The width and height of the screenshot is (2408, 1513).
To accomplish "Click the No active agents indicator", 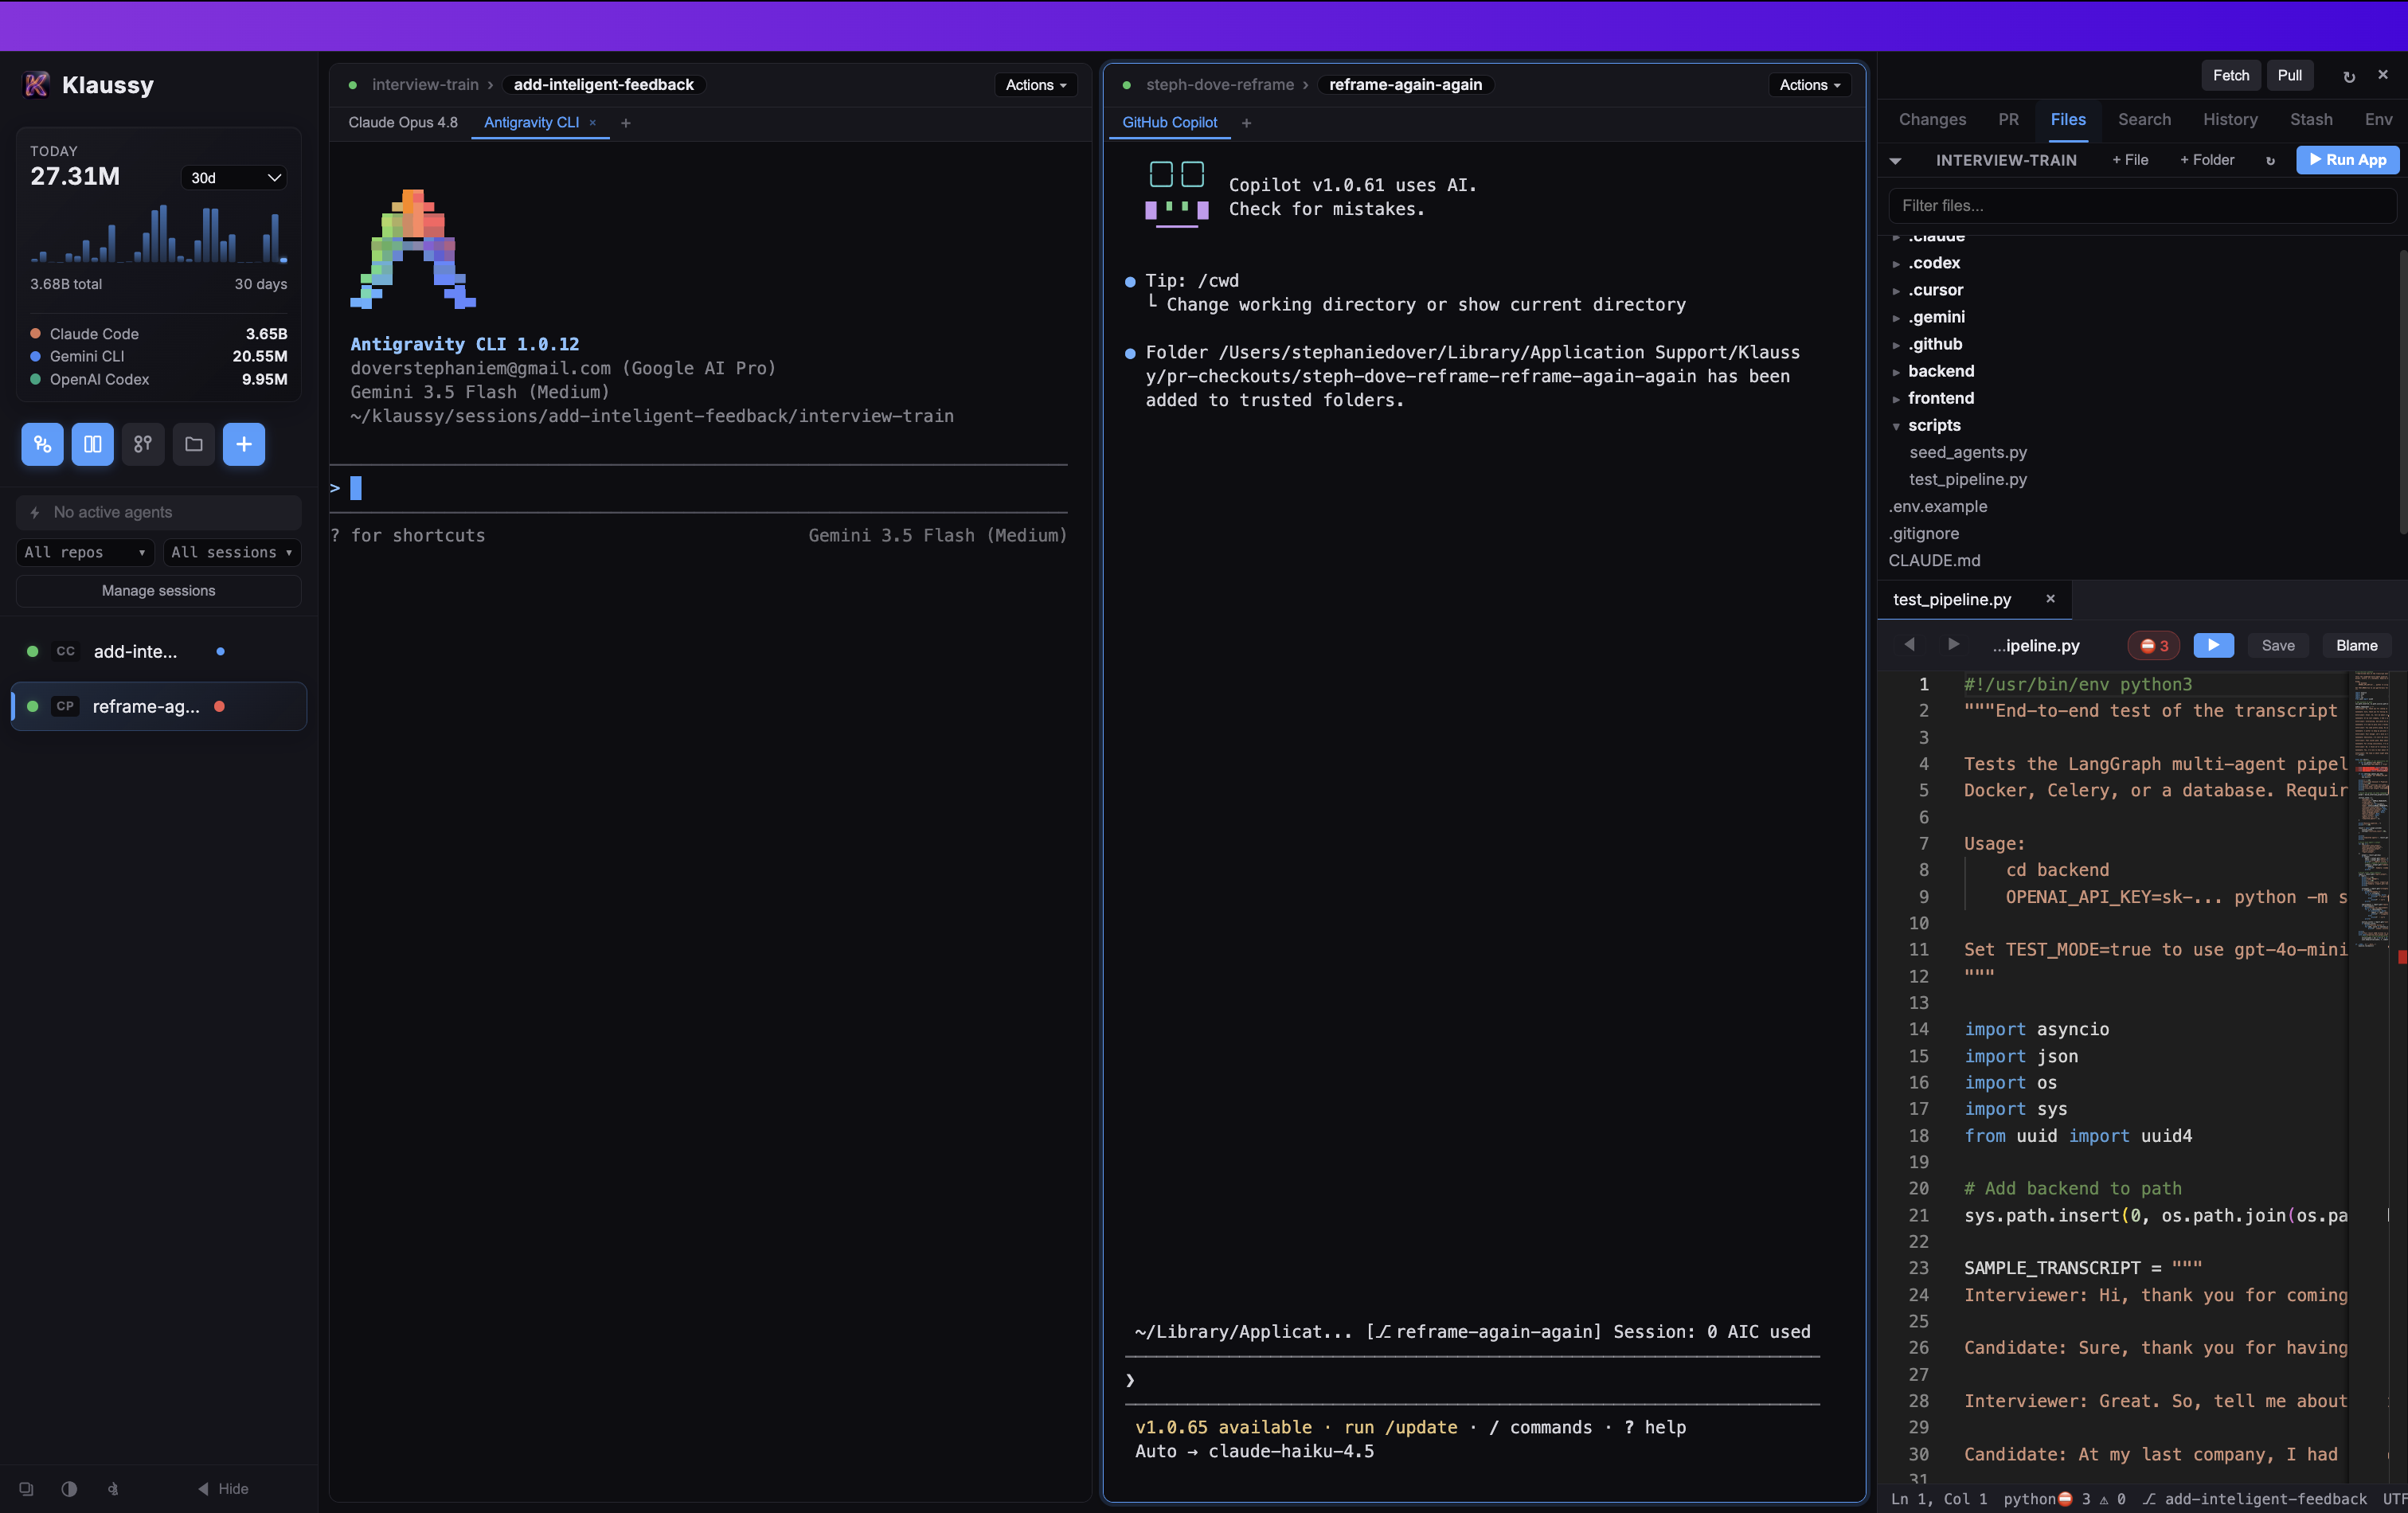I will click(x=158, y=512).
